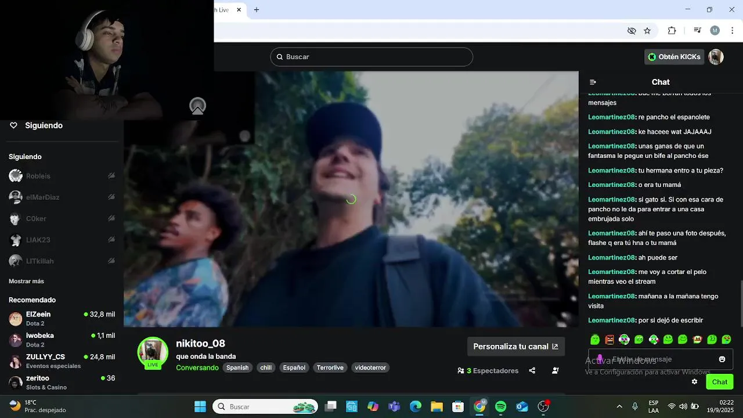Click the eye-slash tracking icon in address bar
743x418 pixels.
pos(632,31)
